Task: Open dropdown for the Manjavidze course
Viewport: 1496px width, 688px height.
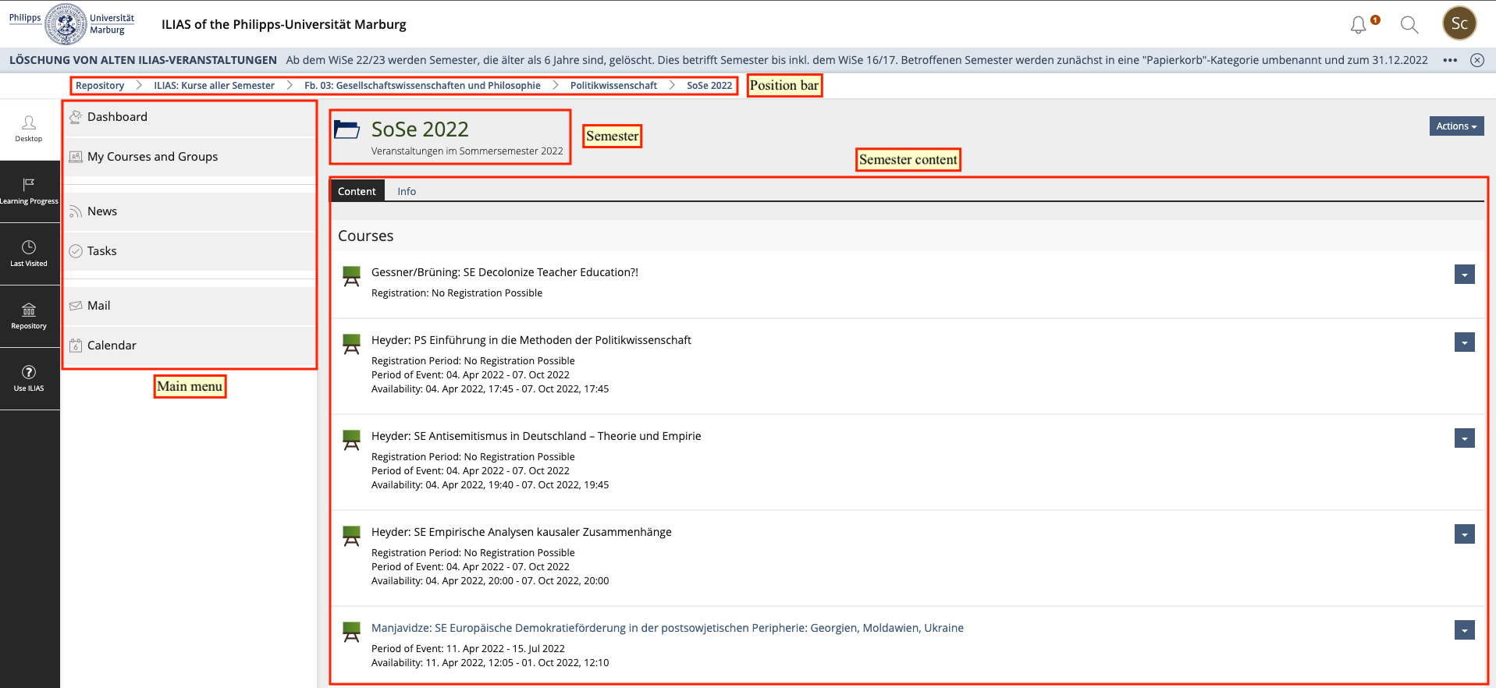Action: tap(1464, 630)
